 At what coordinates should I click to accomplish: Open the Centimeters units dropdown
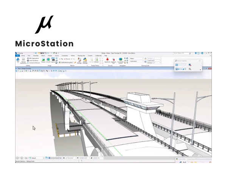click(137, 61)
